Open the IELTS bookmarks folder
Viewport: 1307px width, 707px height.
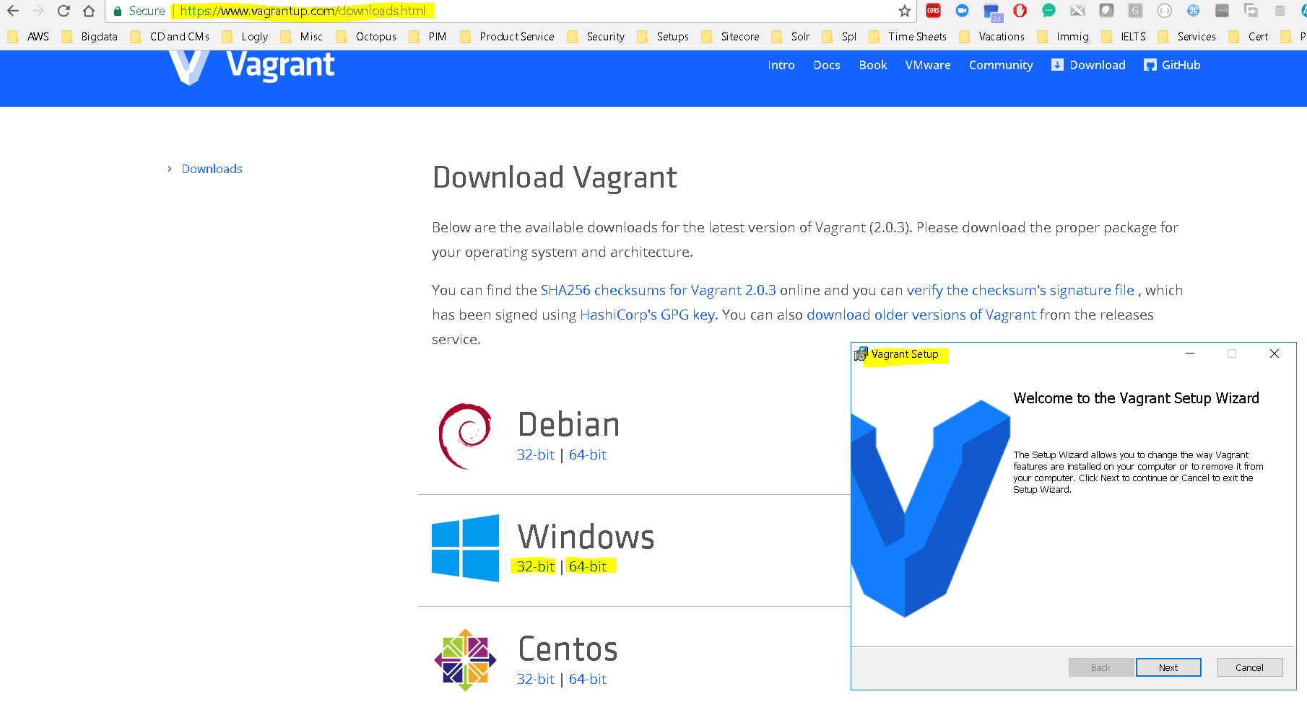tap(1124, 37)
